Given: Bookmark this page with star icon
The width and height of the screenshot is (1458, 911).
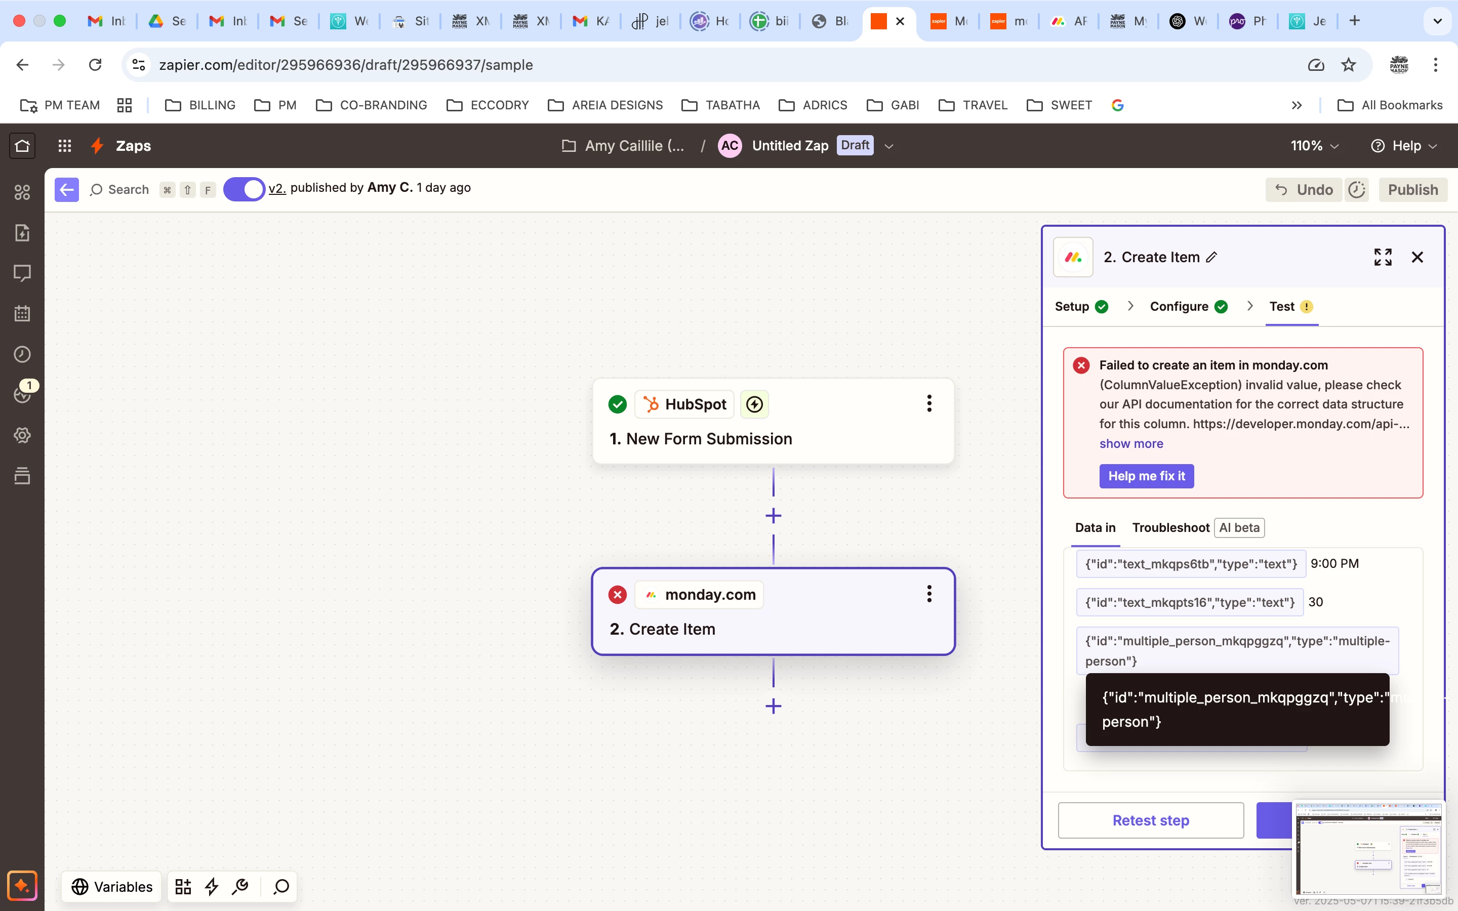Looking at the screenshot, I should (1348, 64).
